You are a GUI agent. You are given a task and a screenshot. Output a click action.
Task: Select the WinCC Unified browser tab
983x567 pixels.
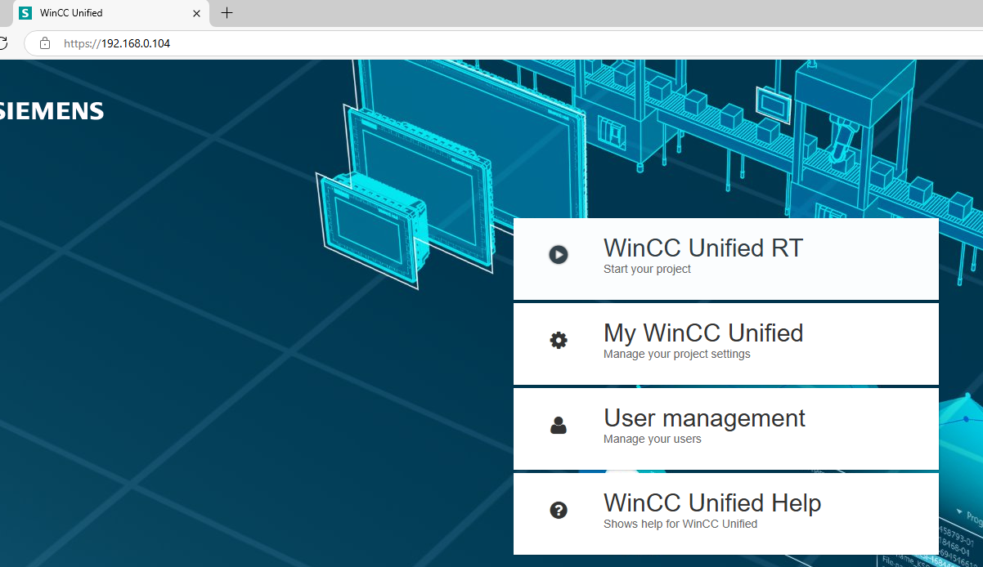coord(98,13)
